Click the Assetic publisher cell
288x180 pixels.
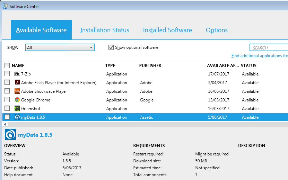point(147,117)
